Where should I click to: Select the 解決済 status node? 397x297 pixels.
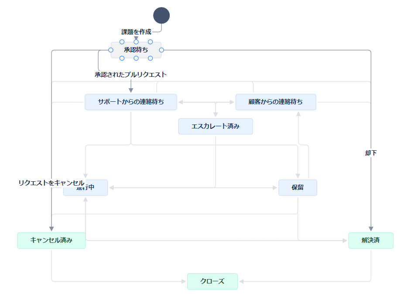pyautogui.click(x=371, y=241)
